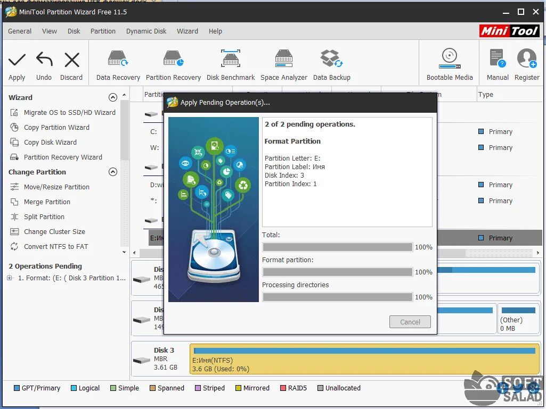Screen dimensions: 546x409
Task: Click the Disk 3 drive icon
Action: point(141,360)
